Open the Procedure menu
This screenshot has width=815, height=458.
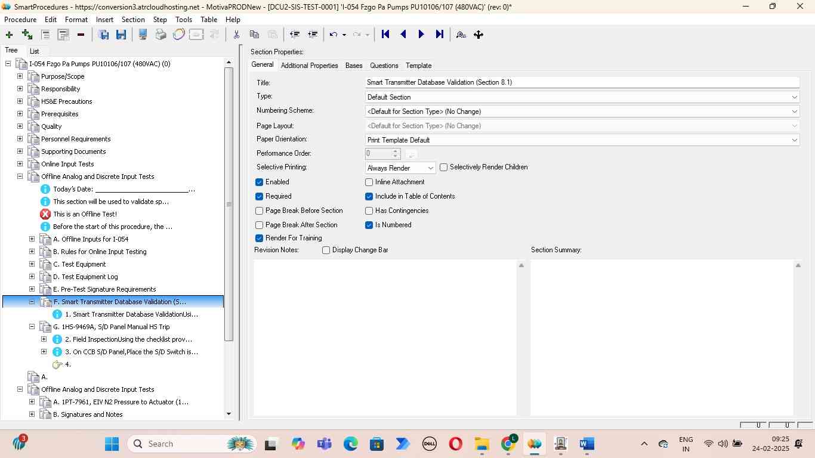pos(20,20)
